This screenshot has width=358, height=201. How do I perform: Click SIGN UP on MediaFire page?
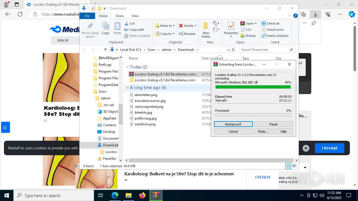[63, 40]
